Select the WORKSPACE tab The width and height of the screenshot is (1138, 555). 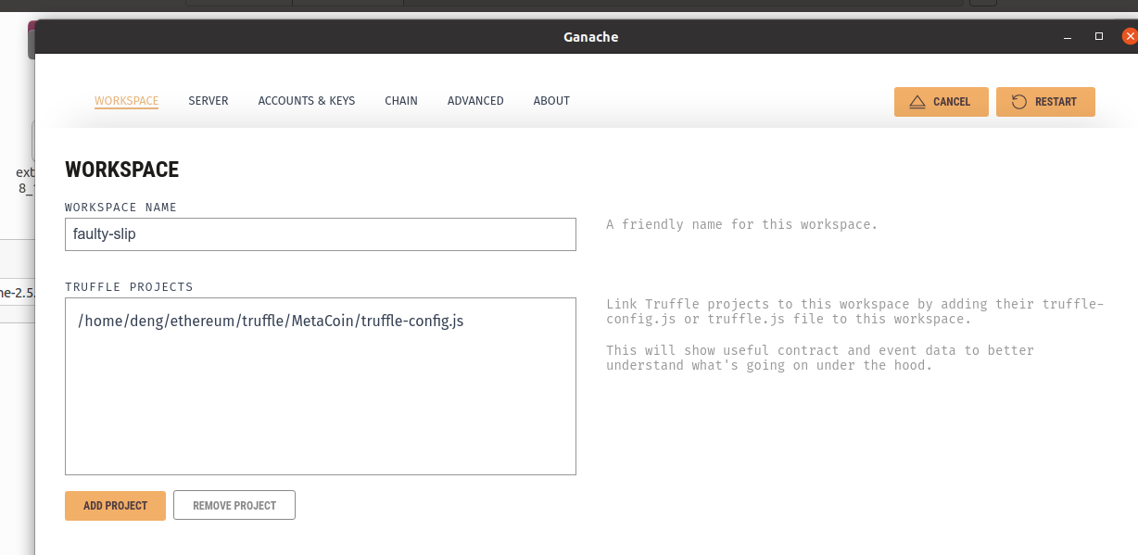click(x=126, y=101)
